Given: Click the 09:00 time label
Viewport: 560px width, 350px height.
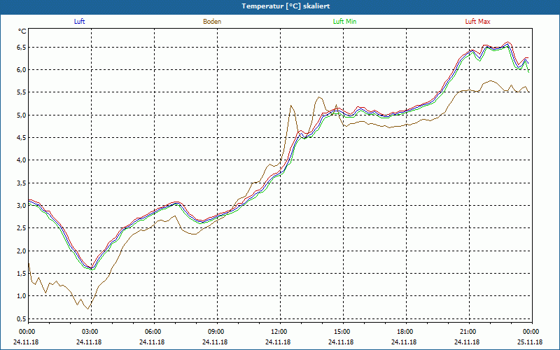Looking at the screenshot, I should click(x=217, y=332).
